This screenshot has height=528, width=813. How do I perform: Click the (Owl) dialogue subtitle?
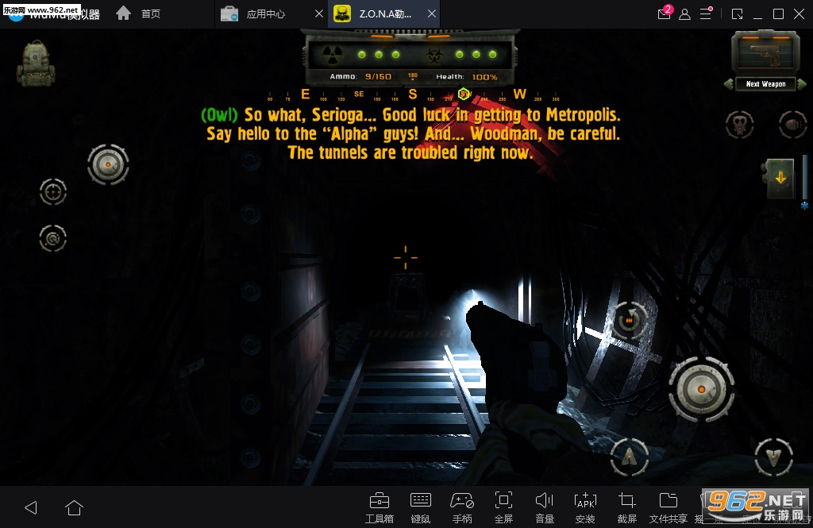coord(412,134)
